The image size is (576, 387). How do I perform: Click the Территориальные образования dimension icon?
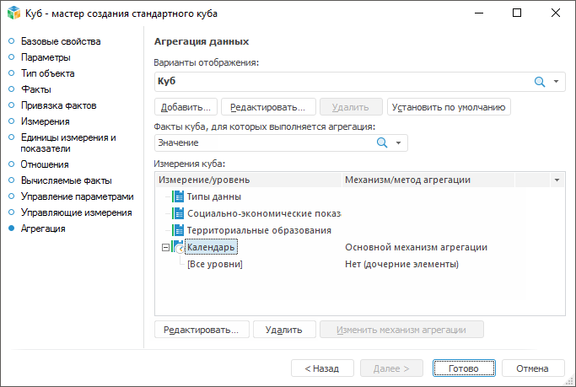point(178,230)
